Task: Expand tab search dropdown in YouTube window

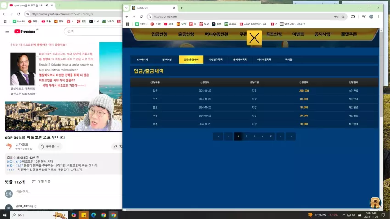Action: (4, 5)
